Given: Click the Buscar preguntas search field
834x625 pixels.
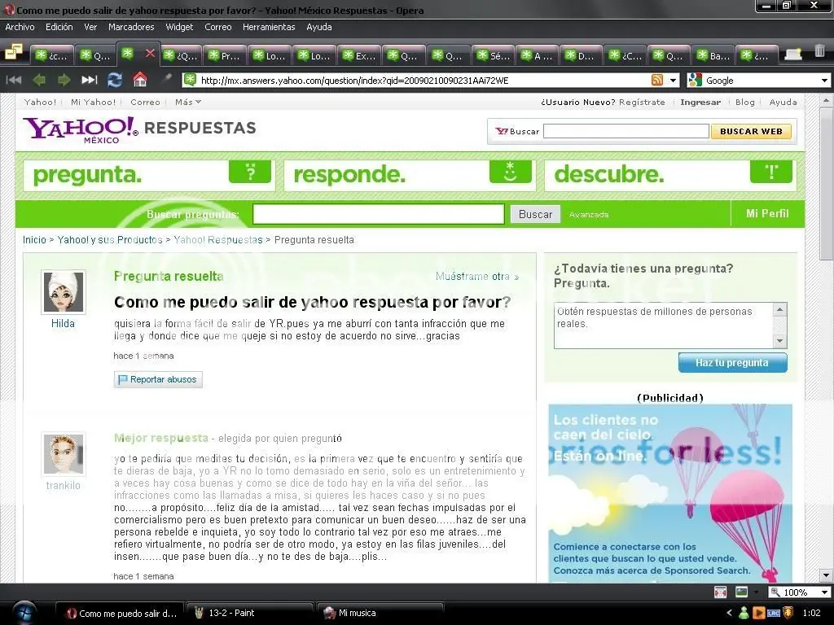Looking at the screenshot, I should point(378,214).
